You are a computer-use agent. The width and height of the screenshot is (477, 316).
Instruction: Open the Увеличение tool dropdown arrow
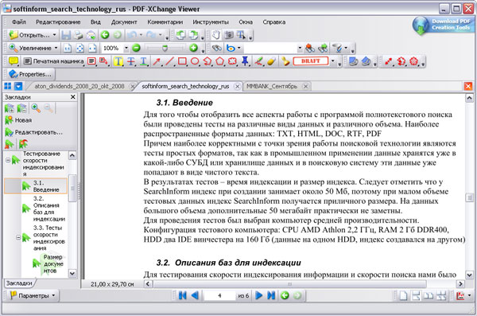click(x=56, y=48)
